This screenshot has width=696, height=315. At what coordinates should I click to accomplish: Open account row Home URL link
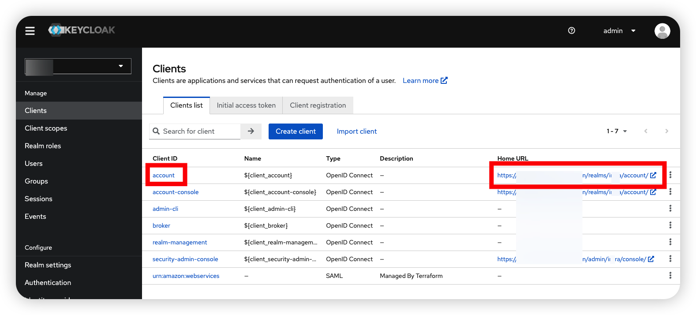click(577, 176)
